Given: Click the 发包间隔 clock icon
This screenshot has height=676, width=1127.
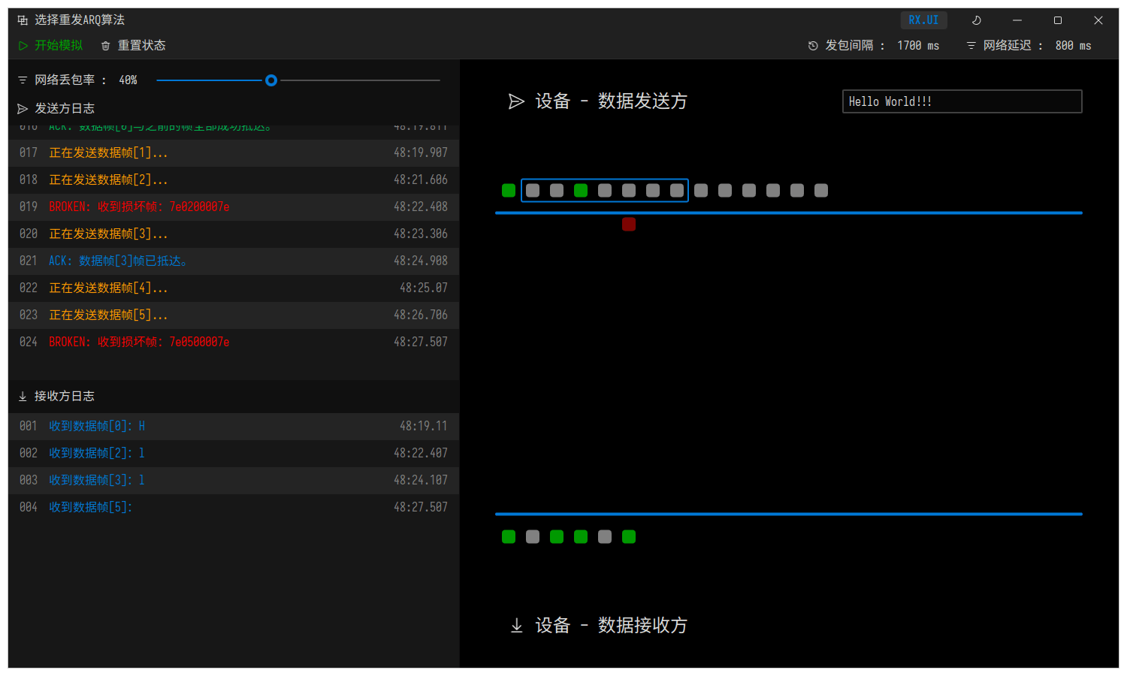Looking at the screenshot, I should pos(813,46).
